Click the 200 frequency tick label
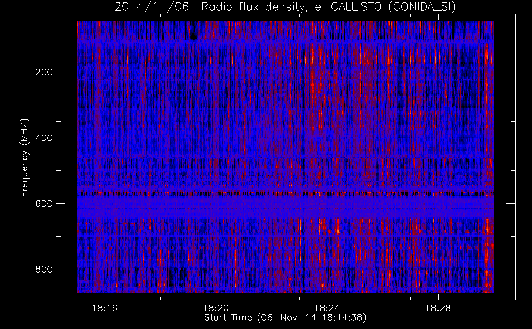 tap(44, 72)
